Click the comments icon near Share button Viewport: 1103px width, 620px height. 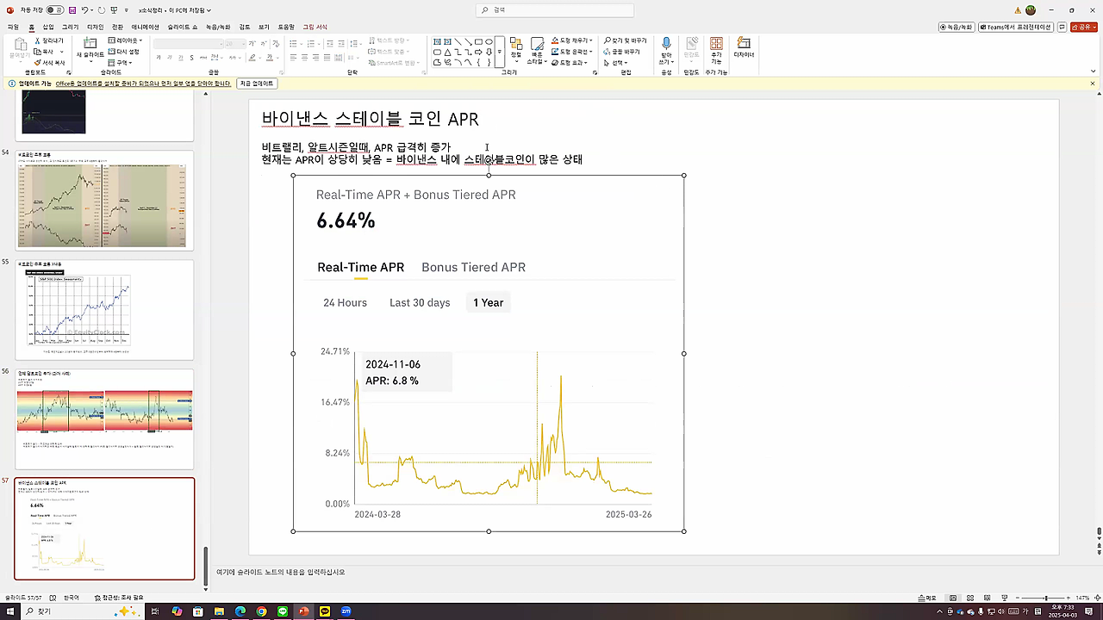click(1062, 27)
